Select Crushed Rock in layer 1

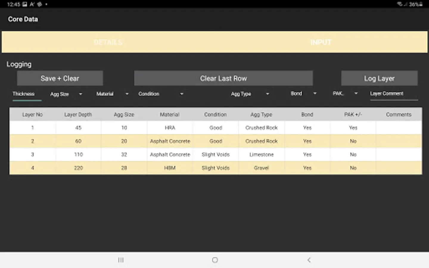tap(262, 128)
